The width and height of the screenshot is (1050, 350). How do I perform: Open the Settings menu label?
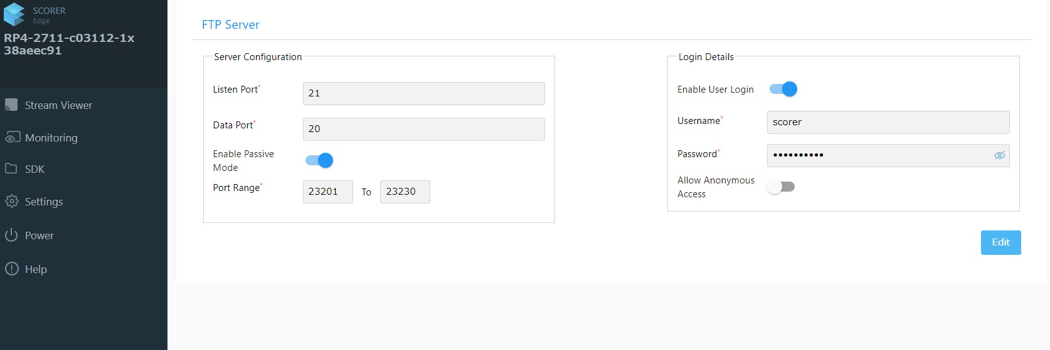point(44,202)
